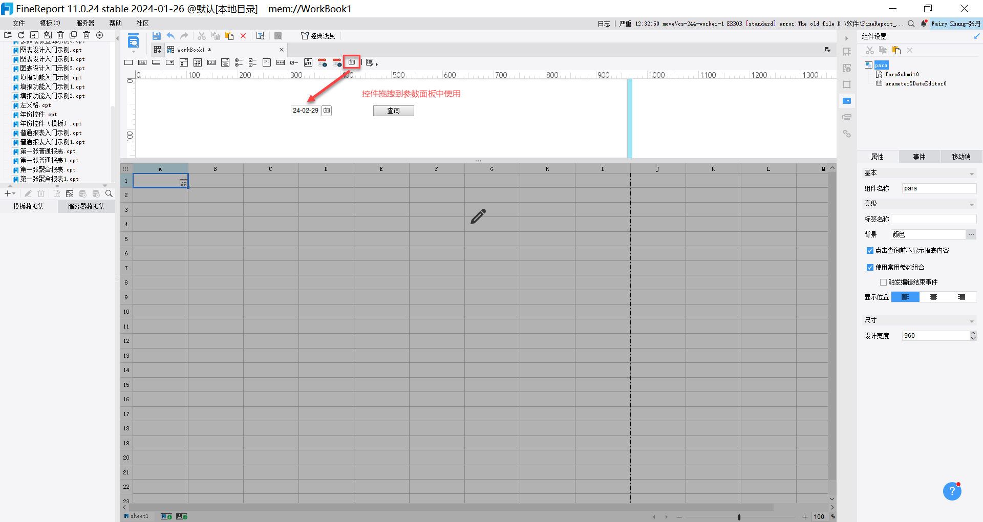The image size is (983, 522).
Task: Select the highlighted date widget icon
Action: coord(352,62)
